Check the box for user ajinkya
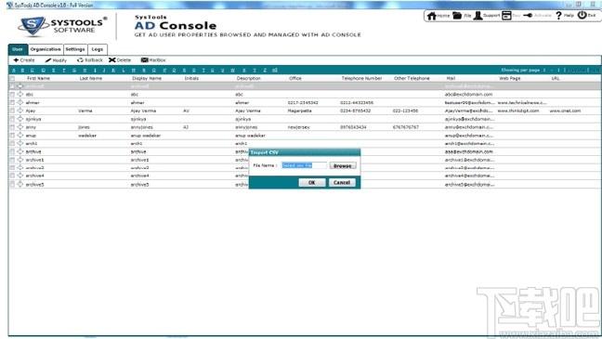Viewport: 602px width, 339px height. pyautogui.click(x=12, y=119)
